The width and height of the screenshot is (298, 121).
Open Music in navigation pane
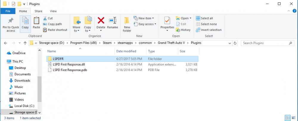16,87
